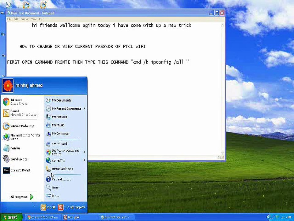Switch to Chrome taskbar window
Screen dimensions: 294x221
click(43, 217)
